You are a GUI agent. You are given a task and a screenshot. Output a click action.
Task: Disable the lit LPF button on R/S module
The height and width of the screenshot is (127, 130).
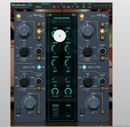pos(102,31)
